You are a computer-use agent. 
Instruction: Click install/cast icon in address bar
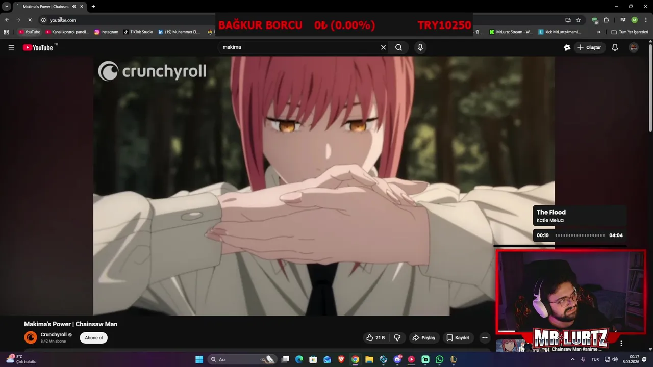[x=568, y=20]
